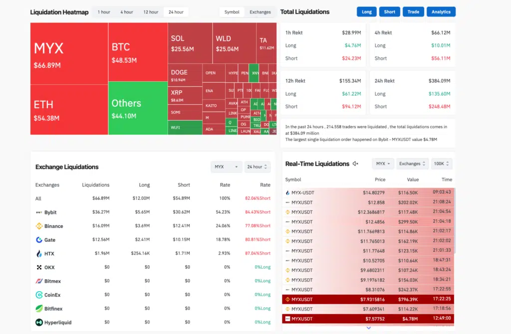Open the 100K threshold dropdown

coord(442,164)
